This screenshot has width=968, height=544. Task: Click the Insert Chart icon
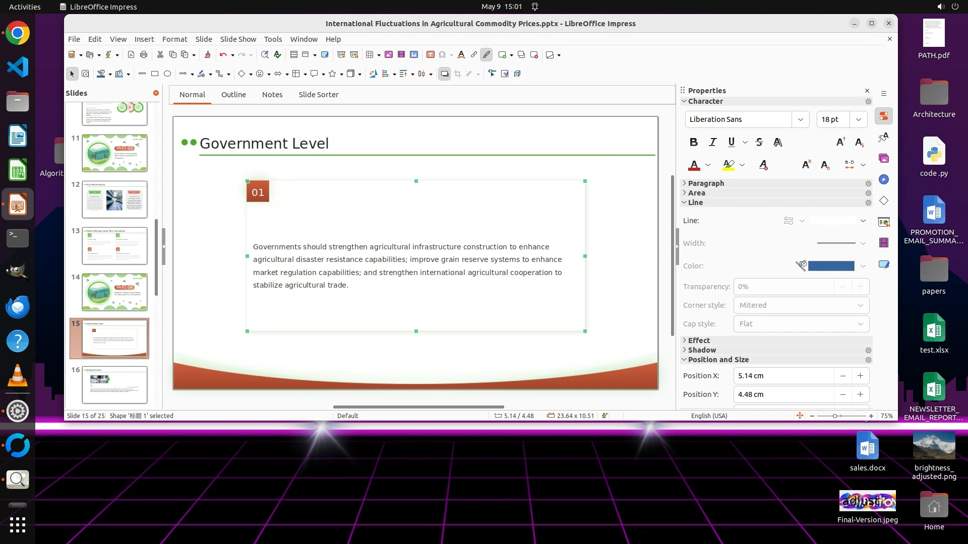(414, 55)
